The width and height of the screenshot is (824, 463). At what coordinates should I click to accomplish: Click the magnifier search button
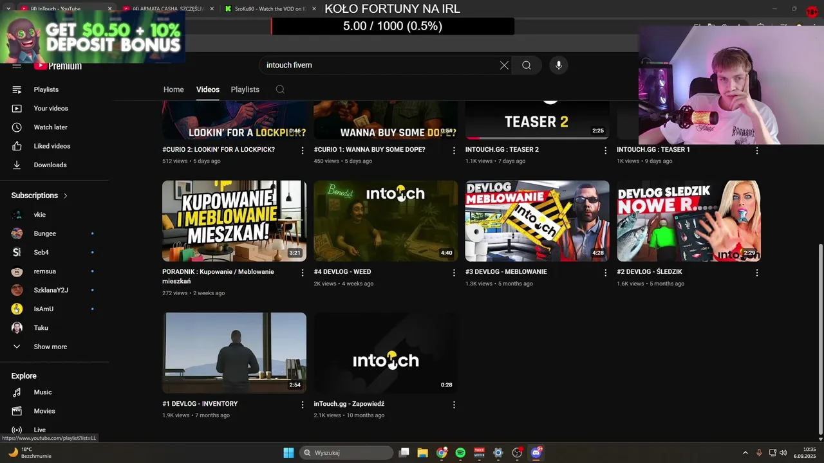click(527, 65)
